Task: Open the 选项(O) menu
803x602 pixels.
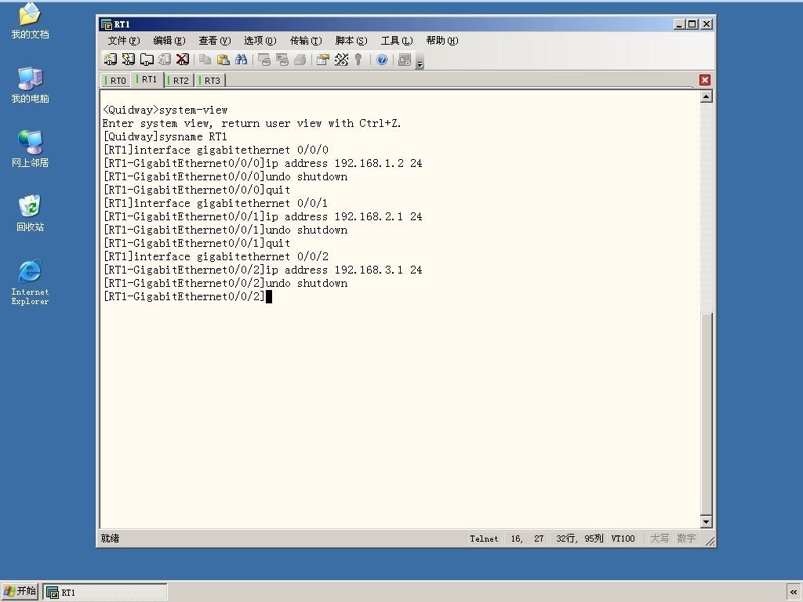Action: [260, 41]
